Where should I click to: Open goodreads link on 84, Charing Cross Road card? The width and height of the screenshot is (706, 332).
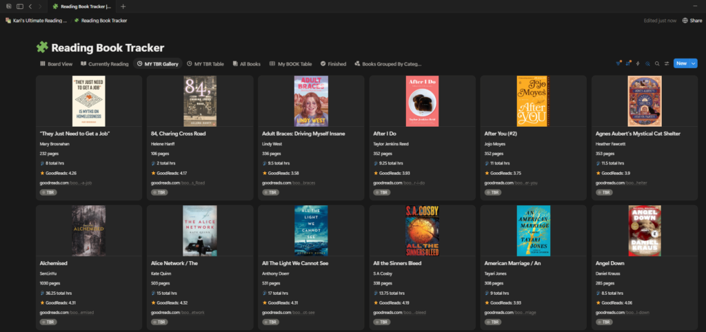pos(178,183)
